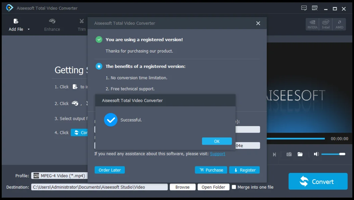Take a snapshot with the camera icon
The height and width of the screenshot is (200, 354).
click(289, 154)
